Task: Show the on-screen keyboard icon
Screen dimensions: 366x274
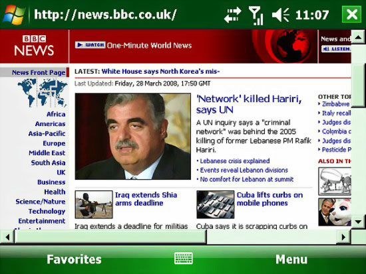Action: (184, 258)
